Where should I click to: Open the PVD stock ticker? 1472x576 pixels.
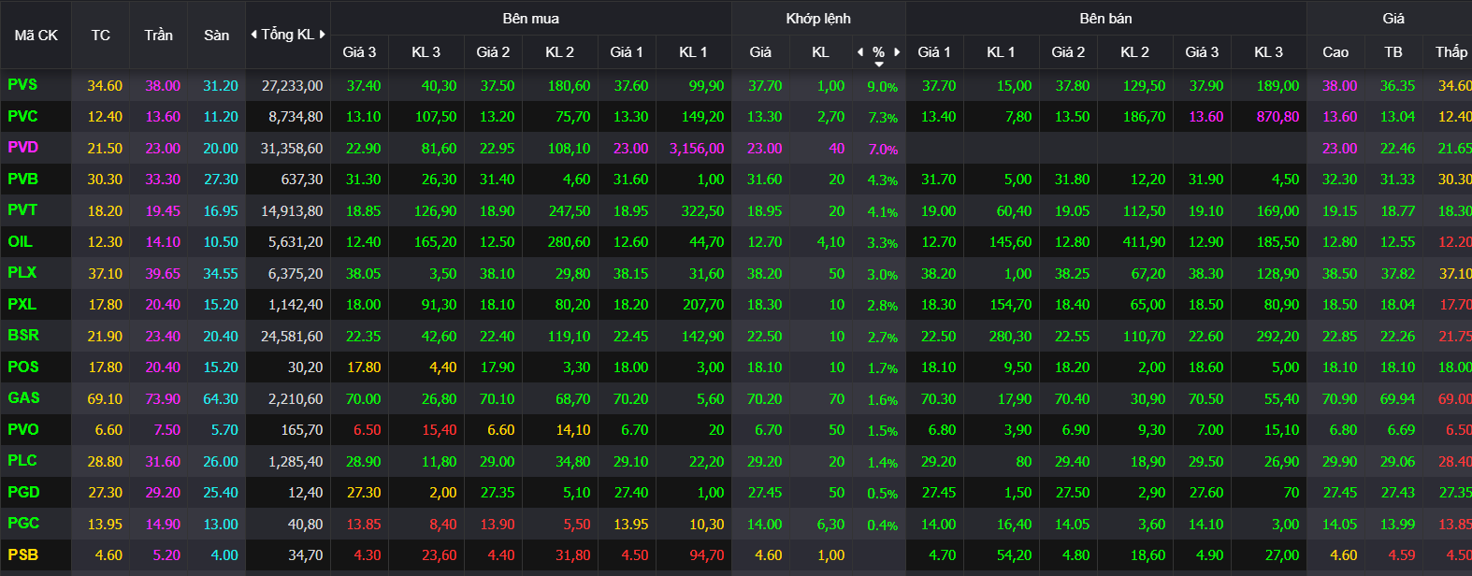[22, 148]
